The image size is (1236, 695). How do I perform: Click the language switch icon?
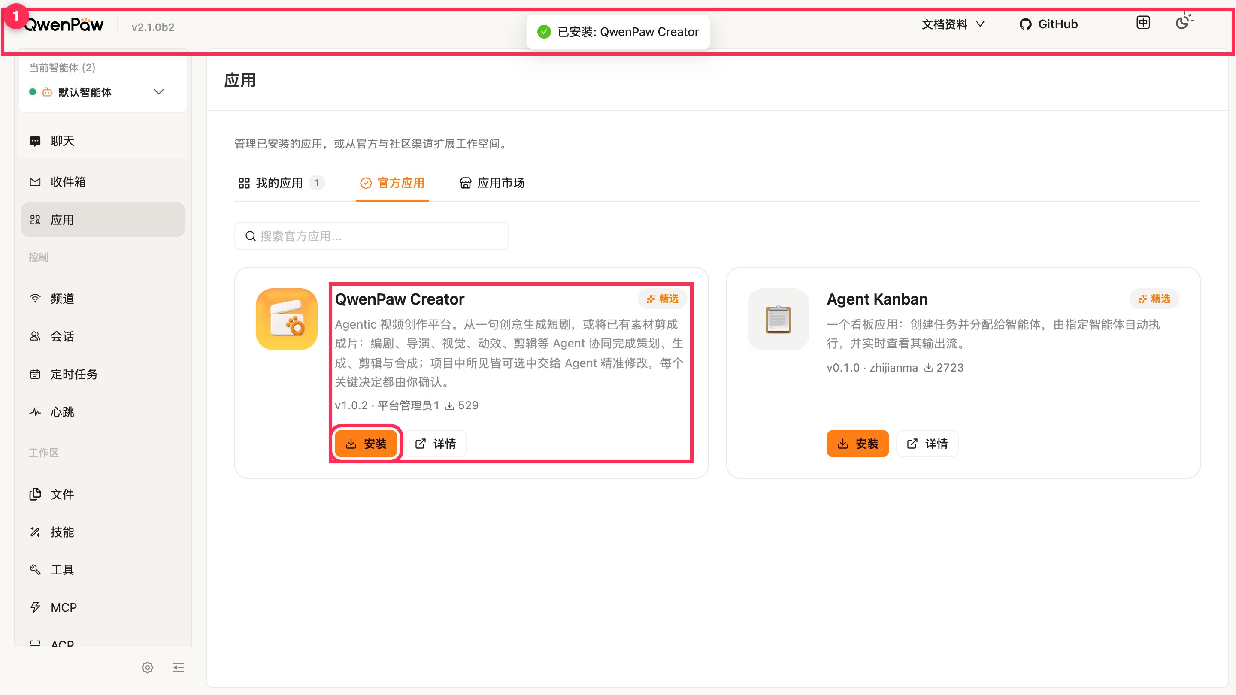coord(1143,23)
